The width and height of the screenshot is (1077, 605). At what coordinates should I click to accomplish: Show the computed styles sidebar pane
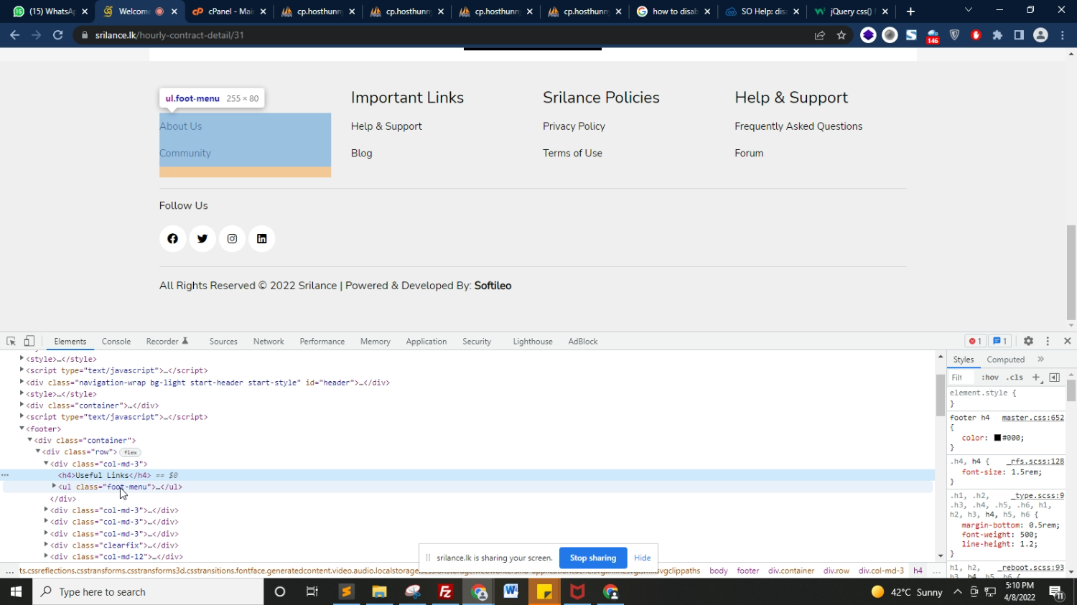pyautogui.click(x=1005, y=360)
